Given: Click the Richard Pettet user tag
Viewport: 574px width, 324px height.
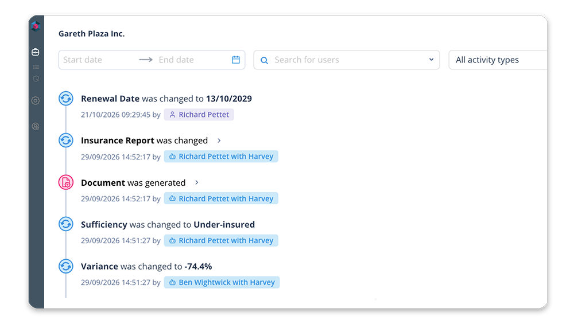Looking at the screenshot, I should point(199,115).
